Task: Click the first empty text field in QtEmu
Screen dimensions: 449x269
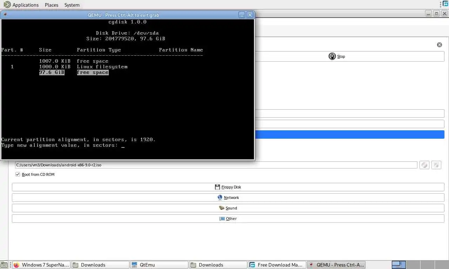Action: (349, 113)
